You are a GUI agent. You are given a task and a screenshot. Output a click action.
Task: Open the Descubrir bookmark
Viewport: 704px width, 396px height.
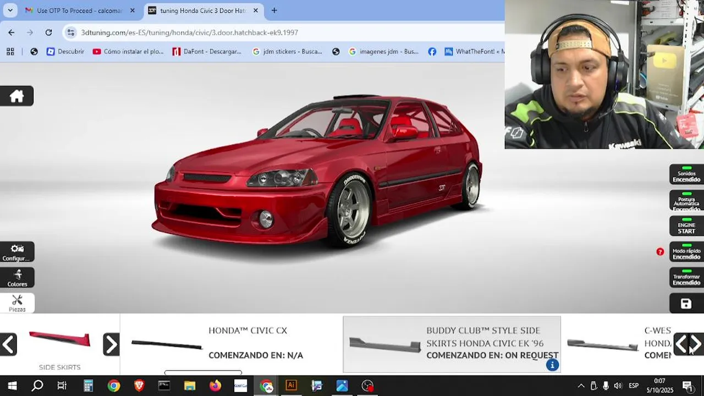pos(65,51)
